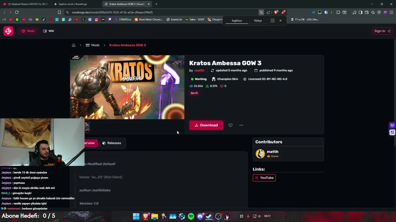Screen dimensions: 396x222
Task: Open Steam from taskbar
Action: (209, 216)
